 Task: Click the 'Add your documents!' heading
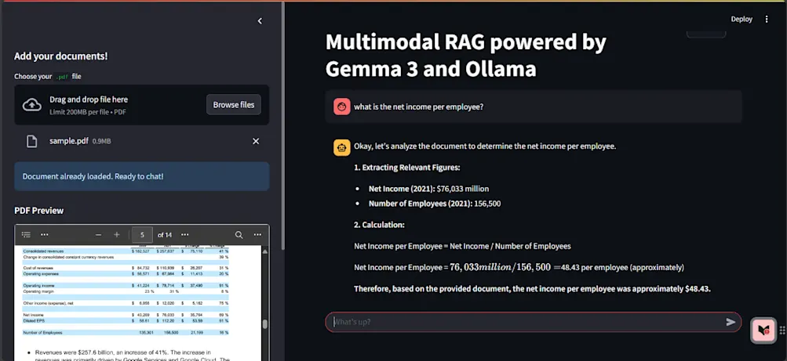coord(60,56)
